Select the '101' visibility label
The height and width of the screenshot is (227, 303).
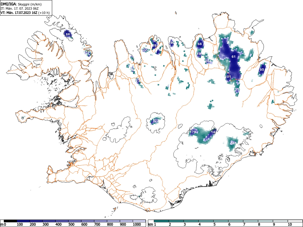pyautogui.click(x=228, y=77)
